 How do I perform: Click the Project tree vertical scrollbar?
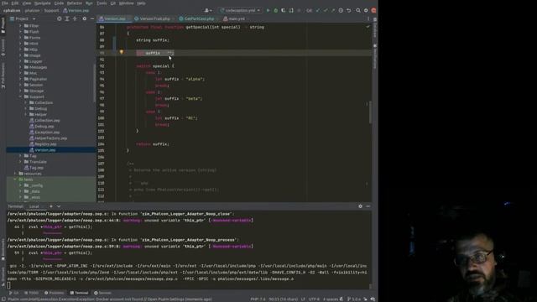point(94,82)
